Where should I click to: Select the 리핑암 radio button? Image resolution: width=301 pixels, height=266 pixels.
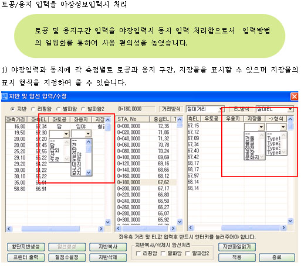(33, 109)
